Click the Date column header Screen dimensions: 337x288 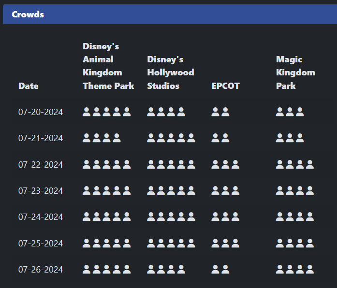[29, 86]
